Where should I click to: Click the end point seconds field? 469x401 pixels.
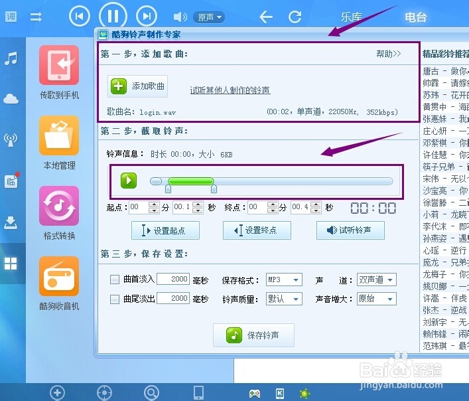pyautogui.click(x=301, y=207)
